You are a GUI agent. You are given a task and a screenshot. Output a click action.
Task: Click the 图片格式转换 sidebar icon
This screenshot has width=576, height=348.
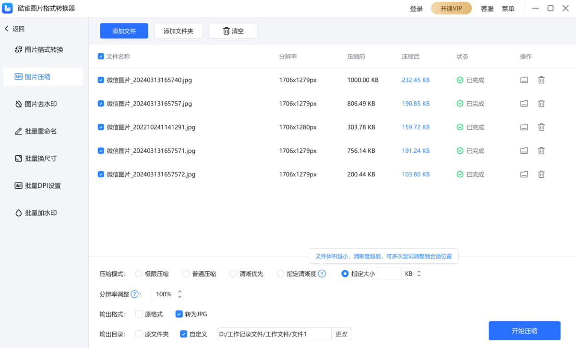point(19,49)
